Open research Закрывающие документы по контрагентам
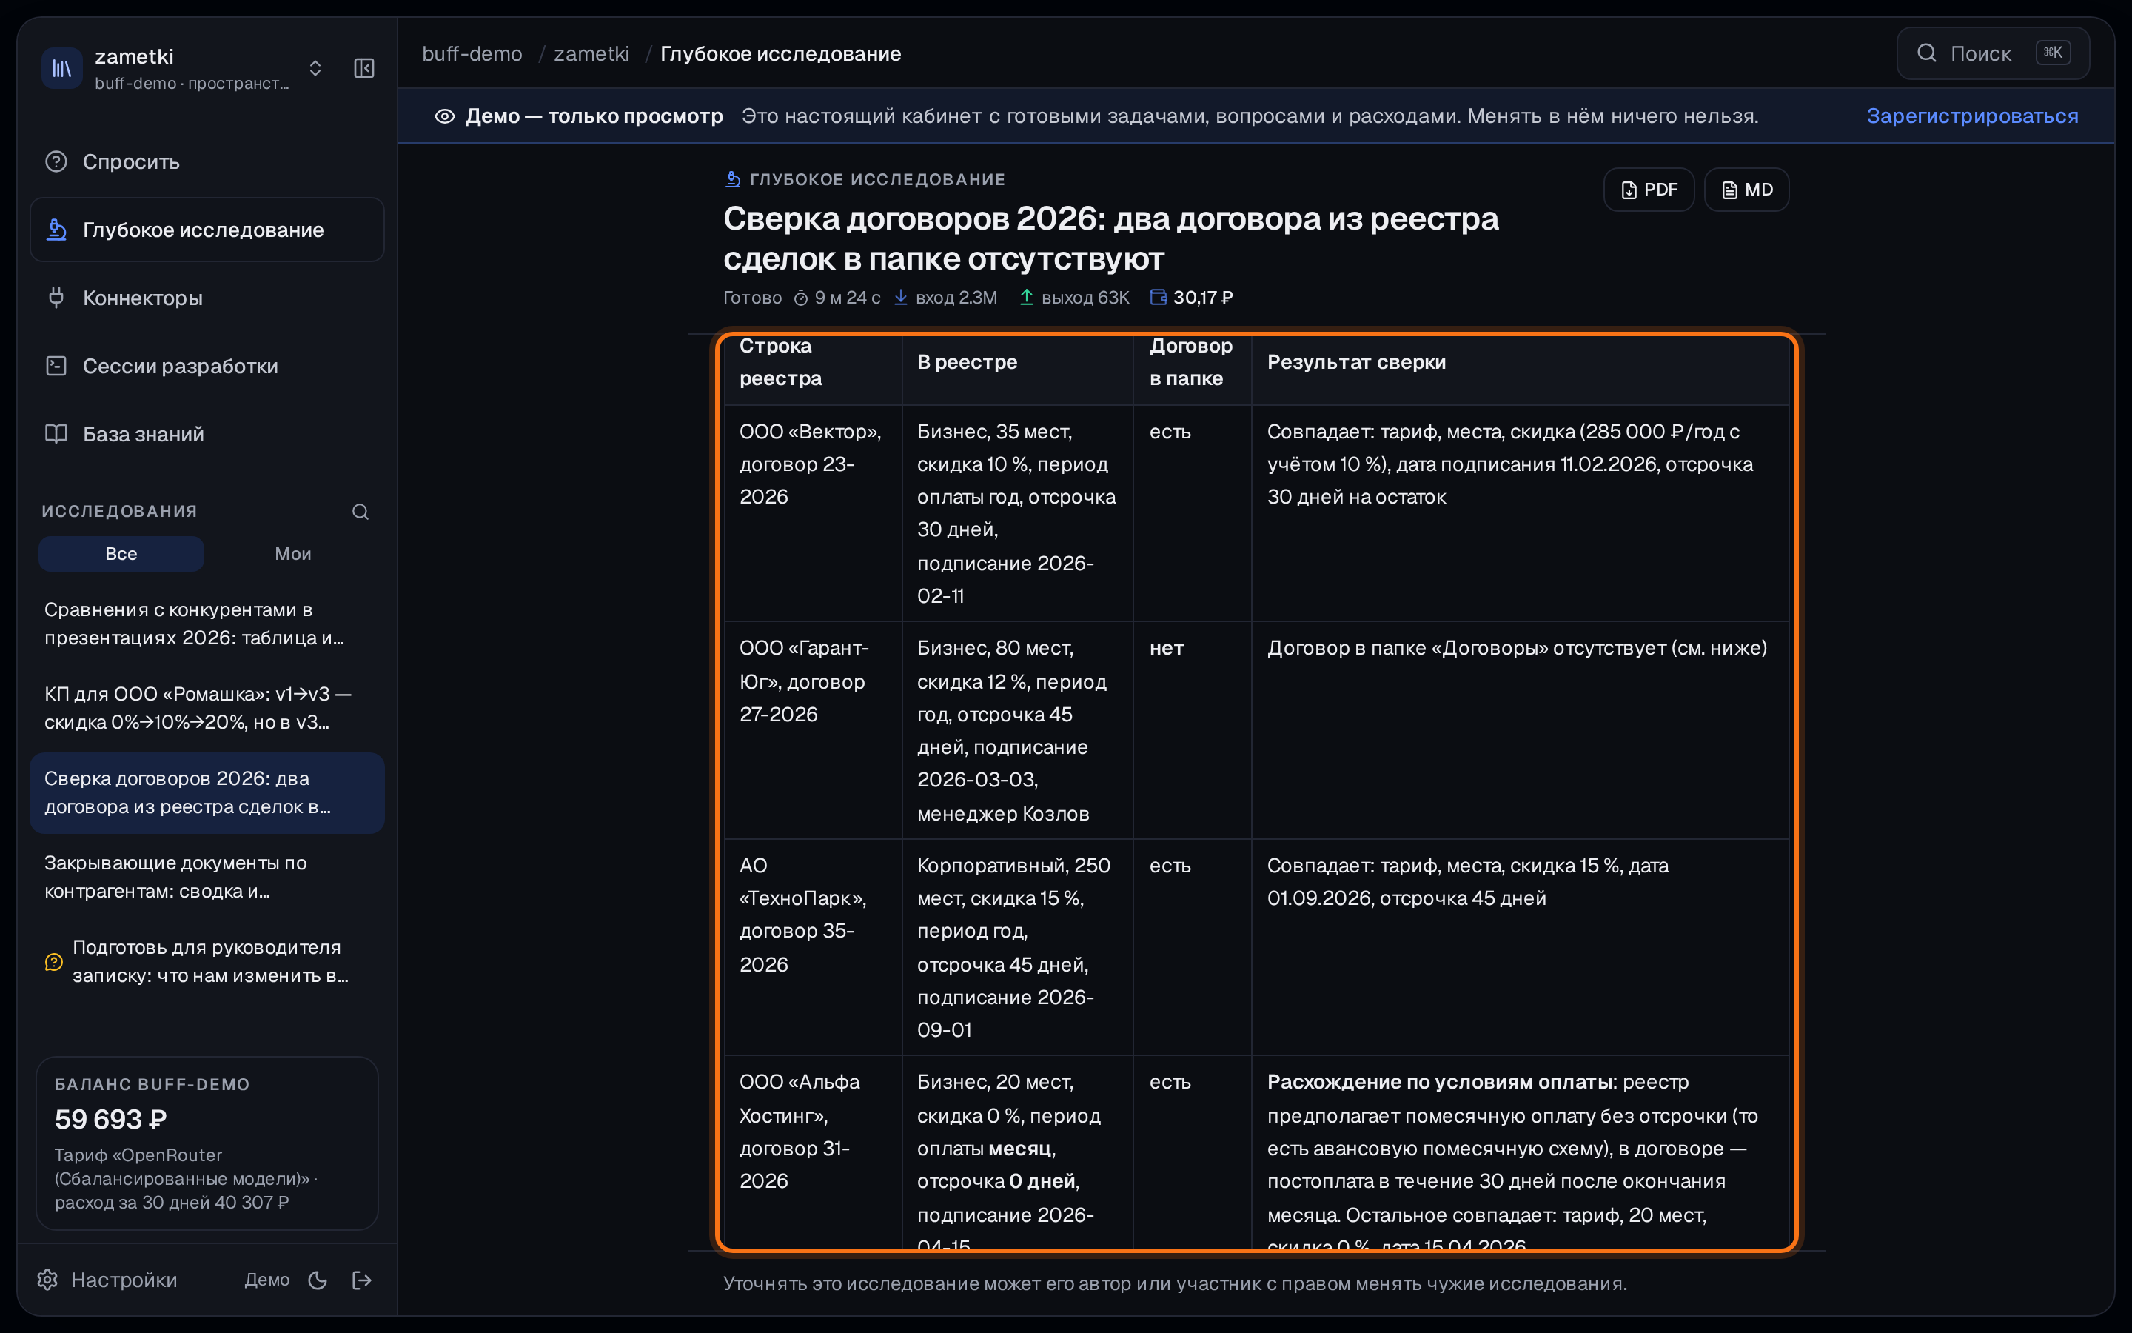 click(x=207, y=876)
